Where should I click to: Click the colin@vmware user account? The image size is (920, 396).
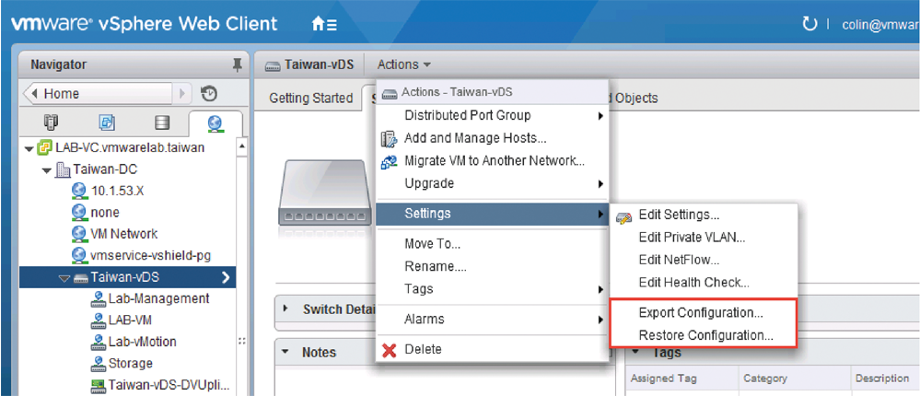tap(880, 25)
